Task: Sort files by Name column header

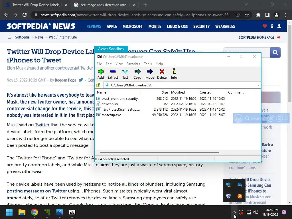Action: 118,92
